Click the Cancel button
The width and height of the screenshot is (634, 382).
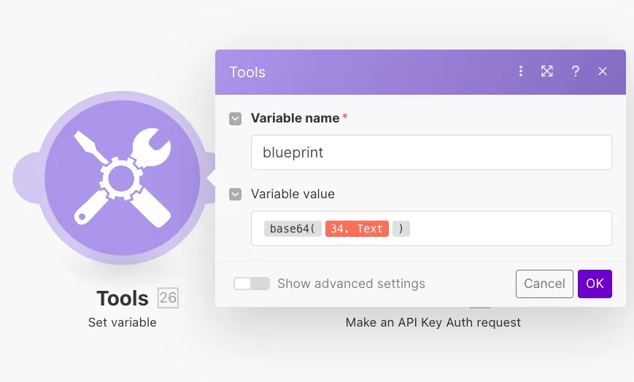point(544,284)
